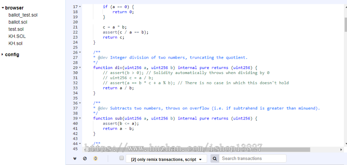Toggle the terminal panel with double-chevron icon
The image size is (347, 165).
[75, 158]
